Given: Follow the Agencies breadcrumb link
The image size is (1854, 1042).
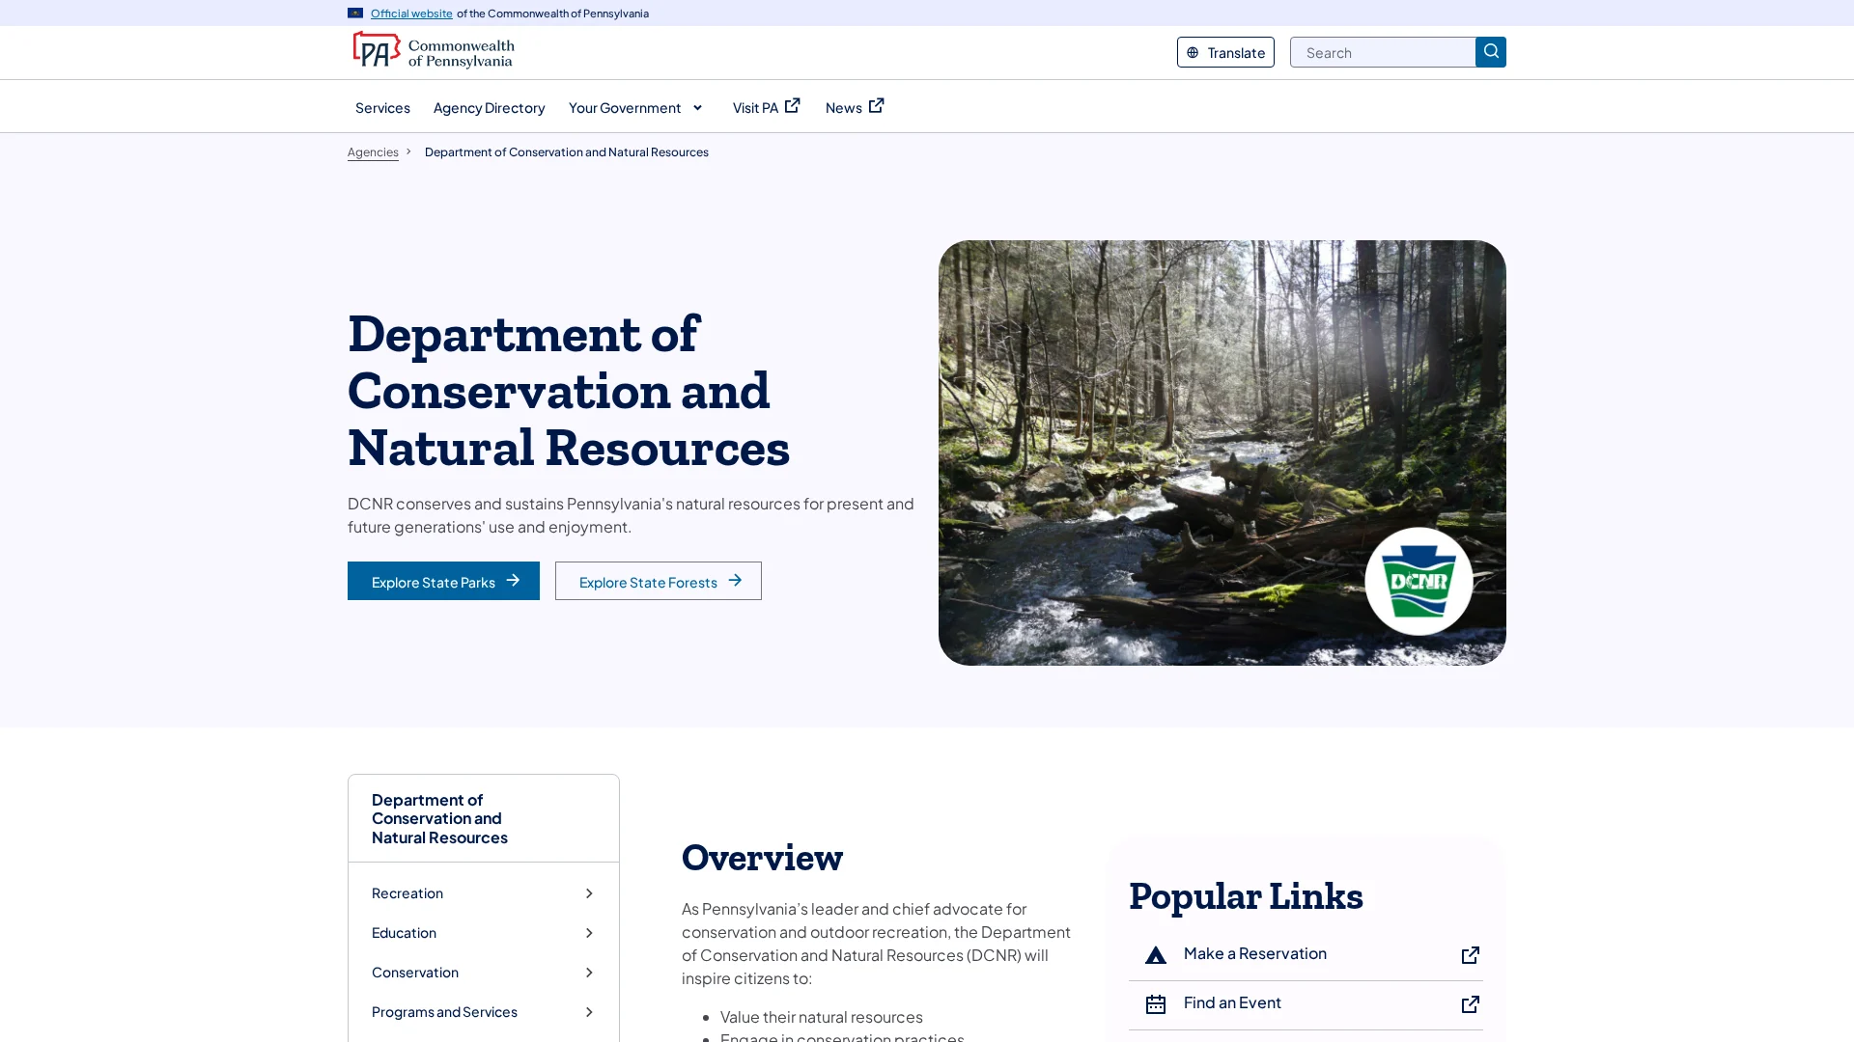Looking at the screenshot, I should (373, 152).
